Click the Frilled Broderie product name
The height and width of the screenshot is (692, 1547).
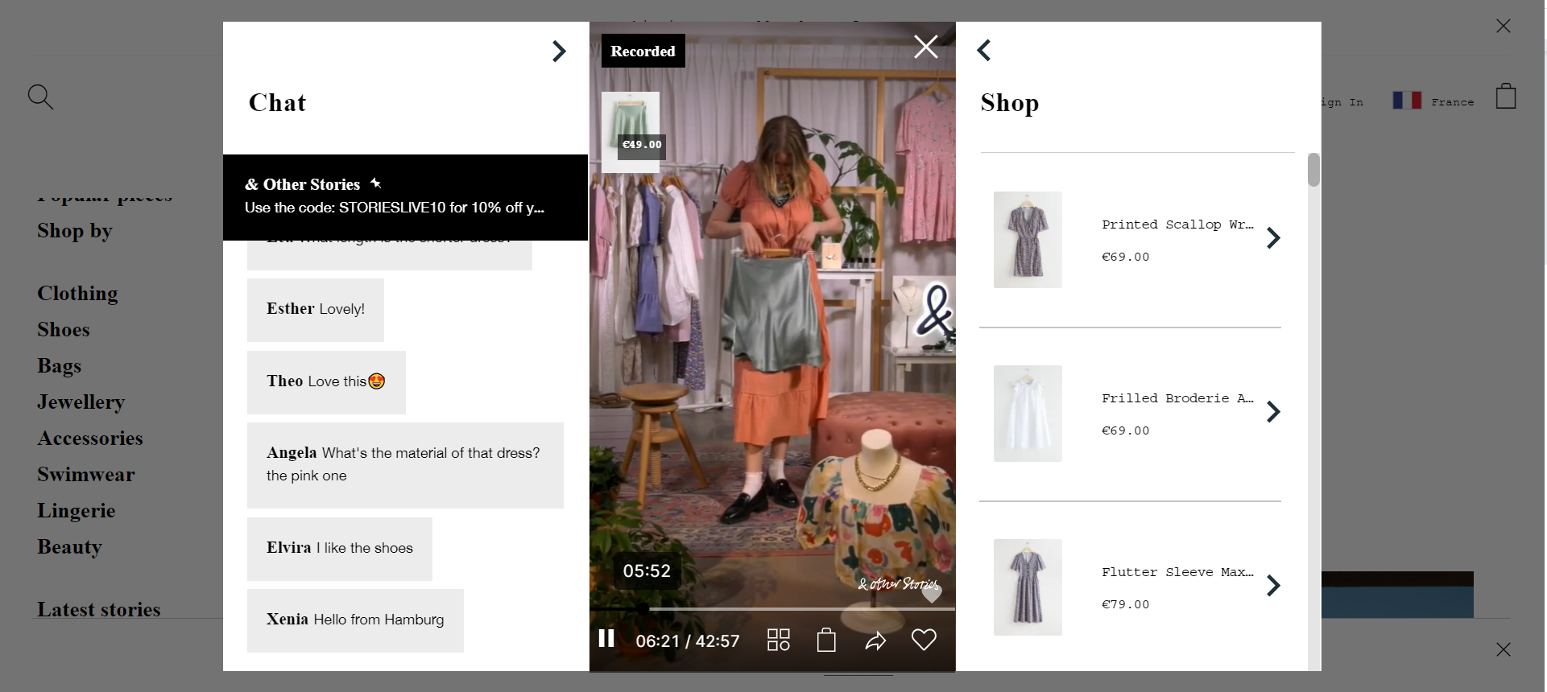1177,398
